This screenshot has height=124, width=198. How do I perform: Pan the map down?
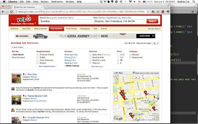[136, 118]
